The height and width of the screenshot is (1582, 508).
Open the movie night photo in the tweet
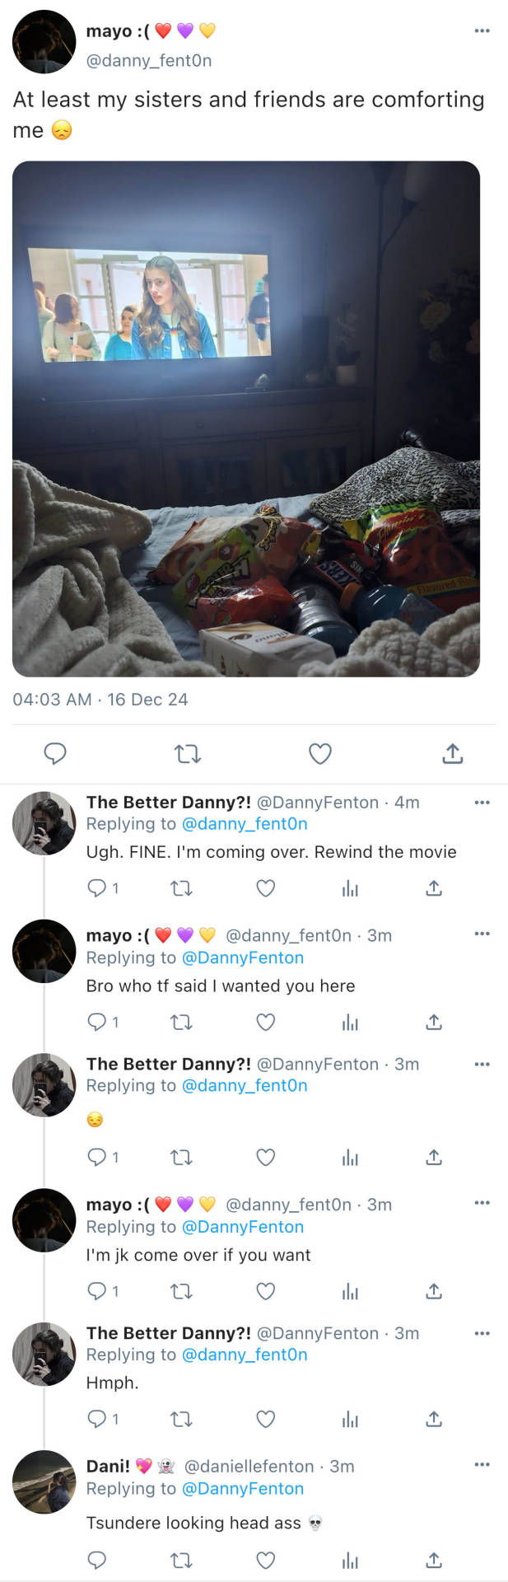tap(246, 419)
